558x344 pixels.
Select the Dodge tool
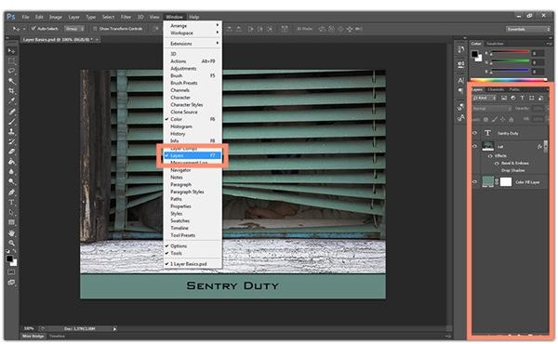click(x=11, y=182)
